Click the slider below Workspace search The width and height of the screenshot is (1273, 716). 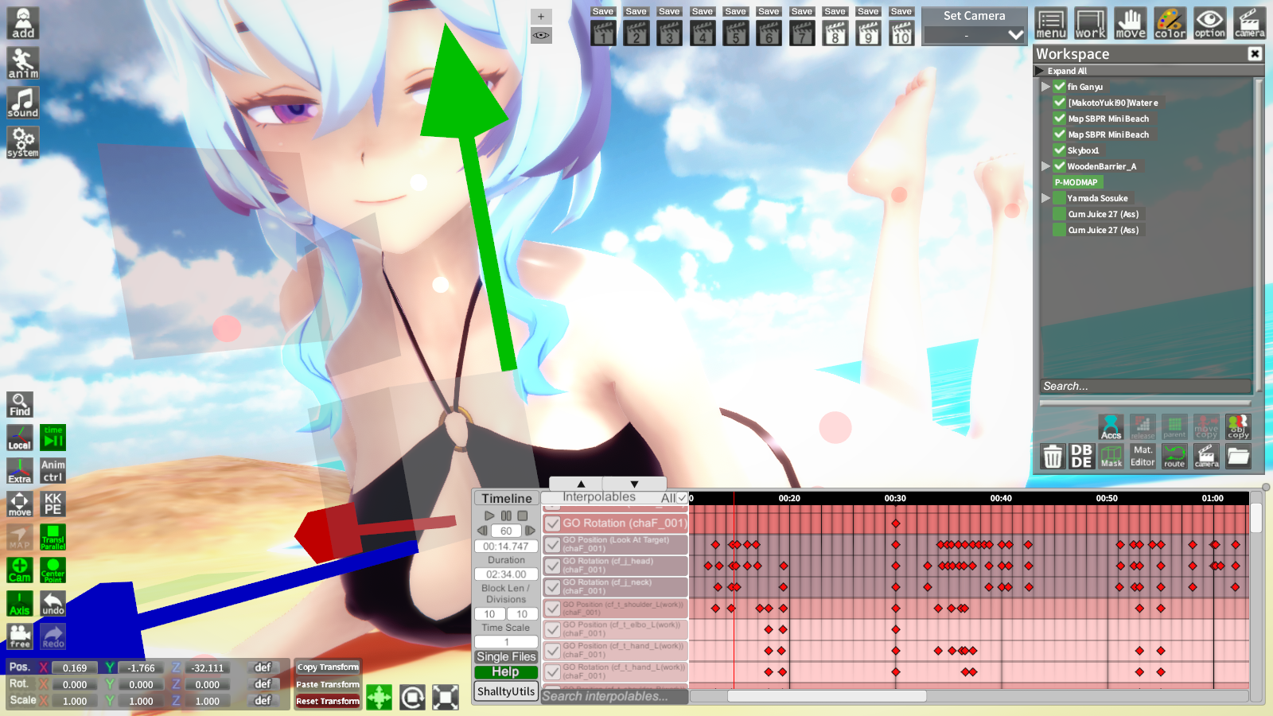1146,403
